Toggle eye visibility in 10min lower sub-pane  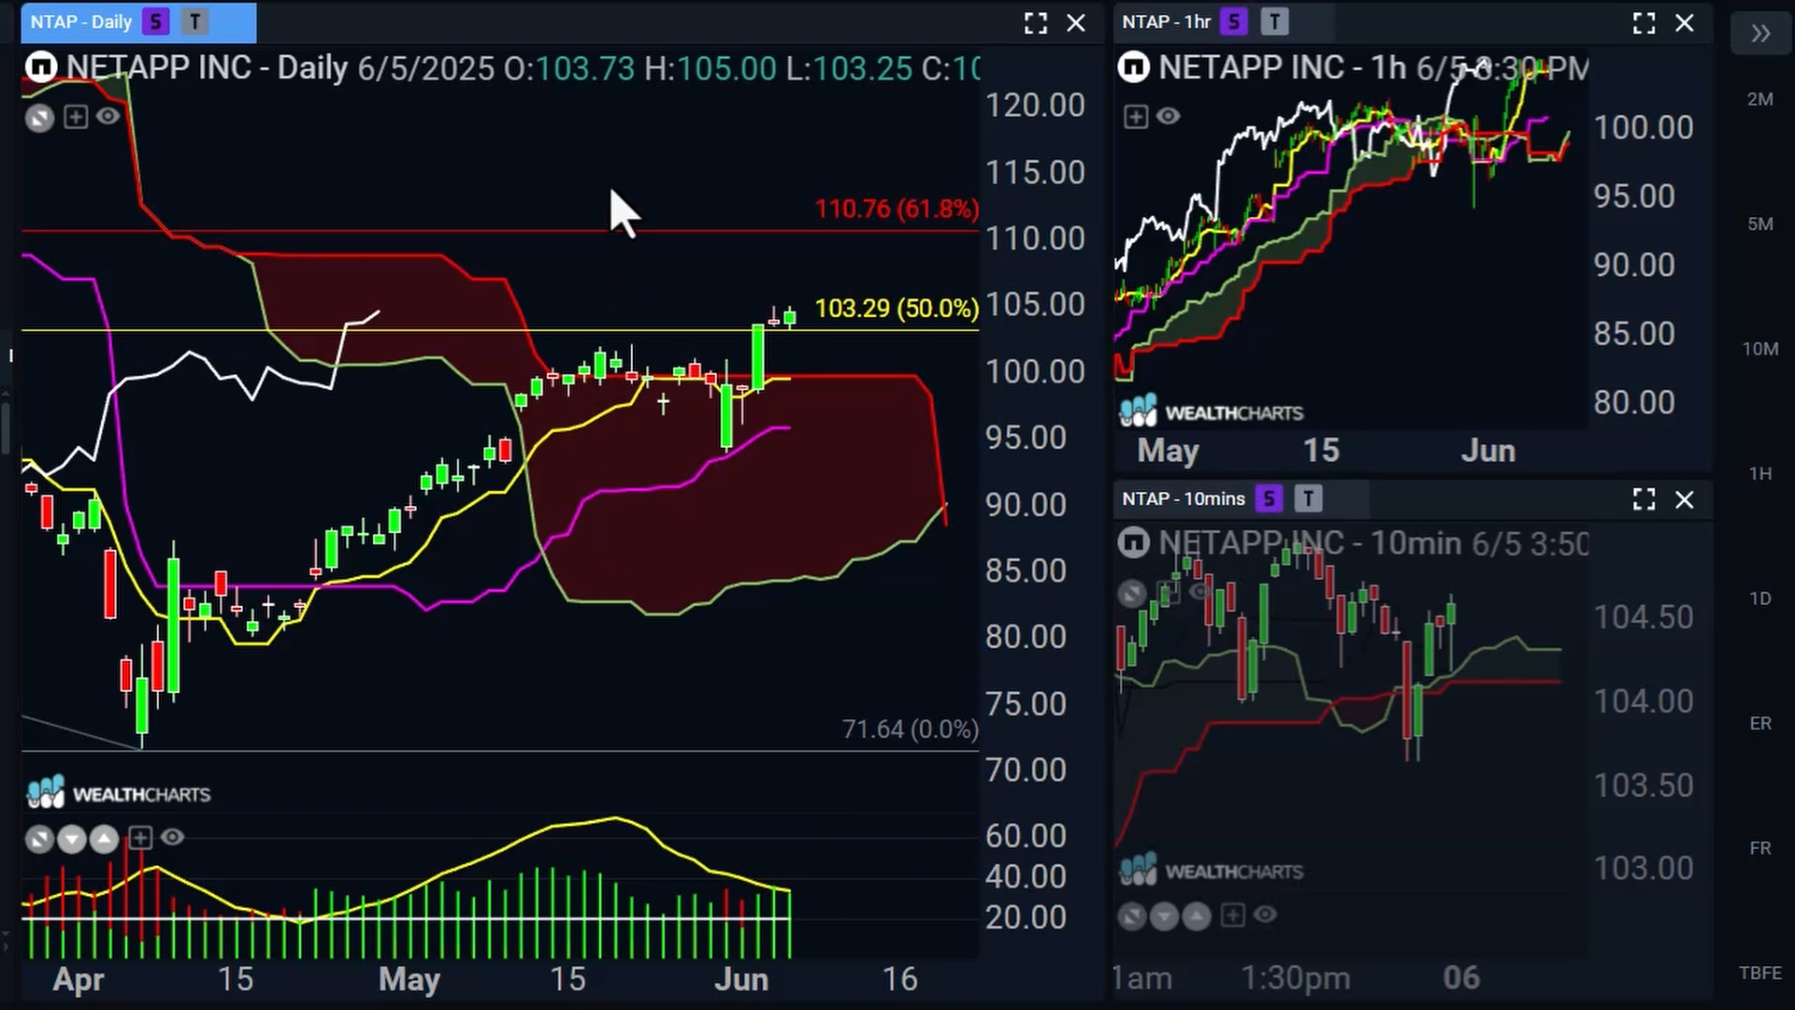(x=1265, y=914)
